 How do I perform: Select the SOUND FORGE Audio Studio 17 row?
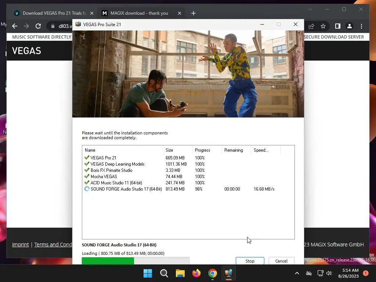pos(188,189)
